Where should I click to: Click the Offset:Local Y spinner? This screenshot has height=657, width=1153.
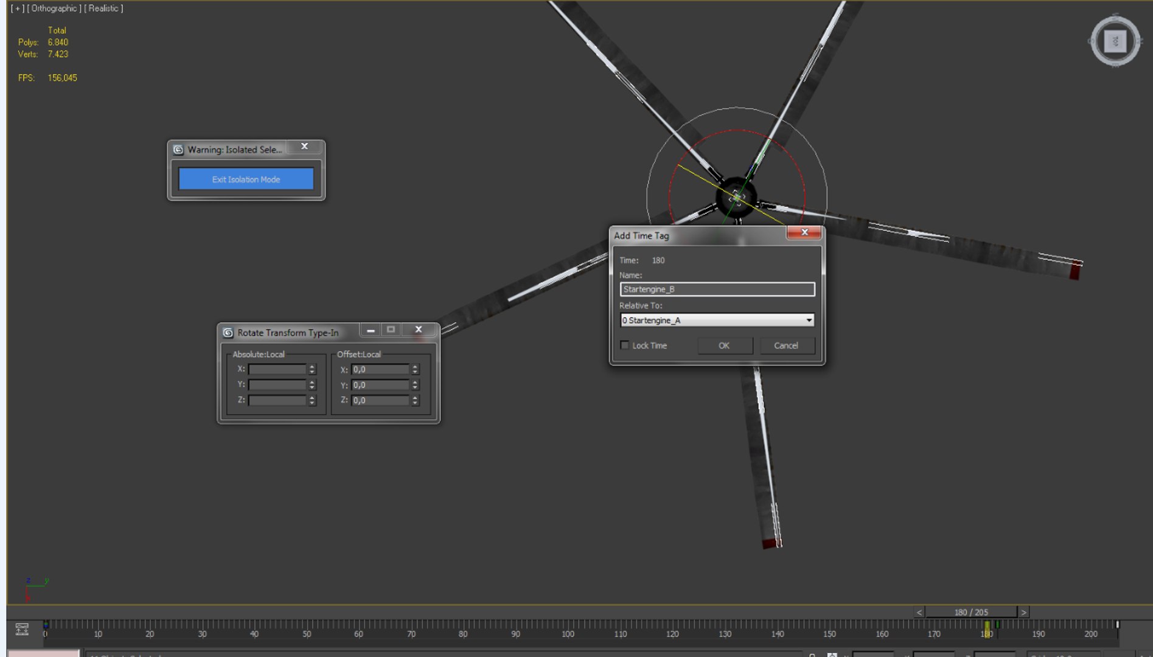point(415,385)
